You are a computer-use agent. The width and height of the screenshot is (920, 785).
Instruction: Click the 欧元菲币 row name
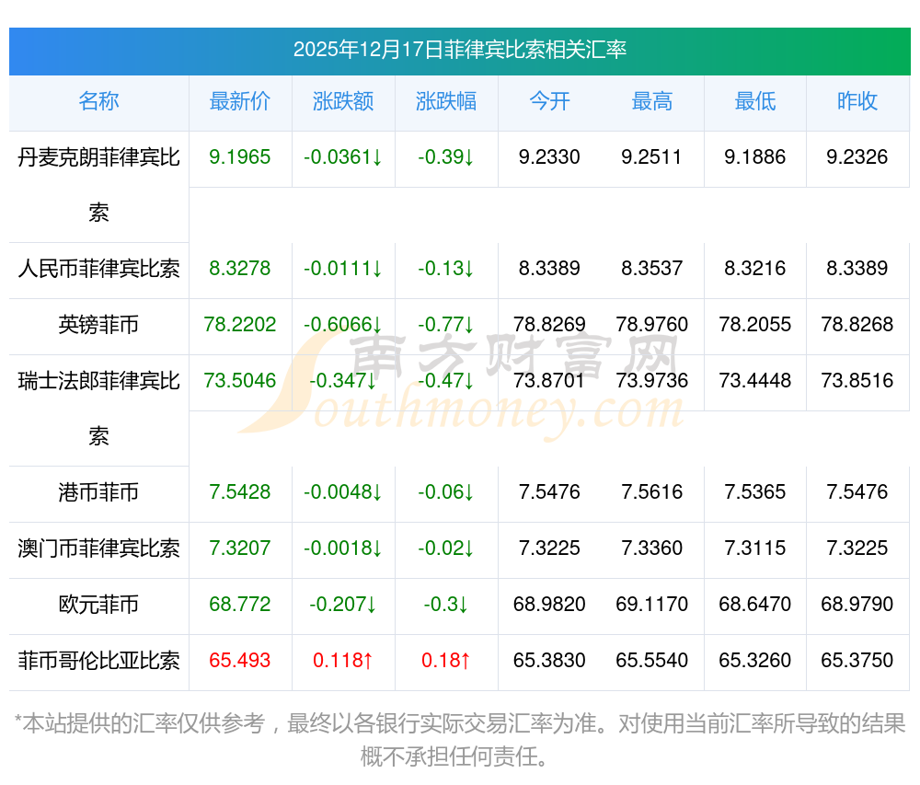(x=98, y=605)
